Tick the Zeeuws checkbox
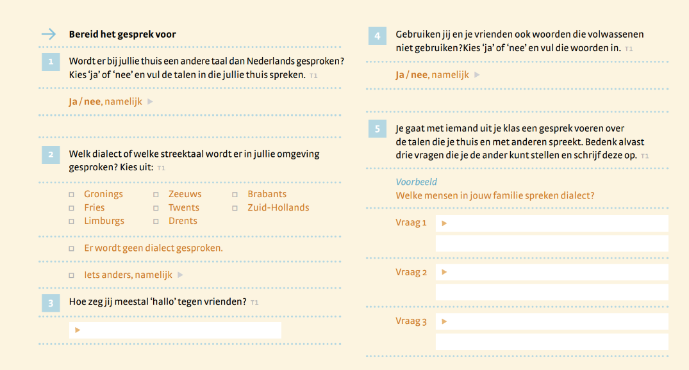Viewport: 689px width, 370px height. pos(156,195)
